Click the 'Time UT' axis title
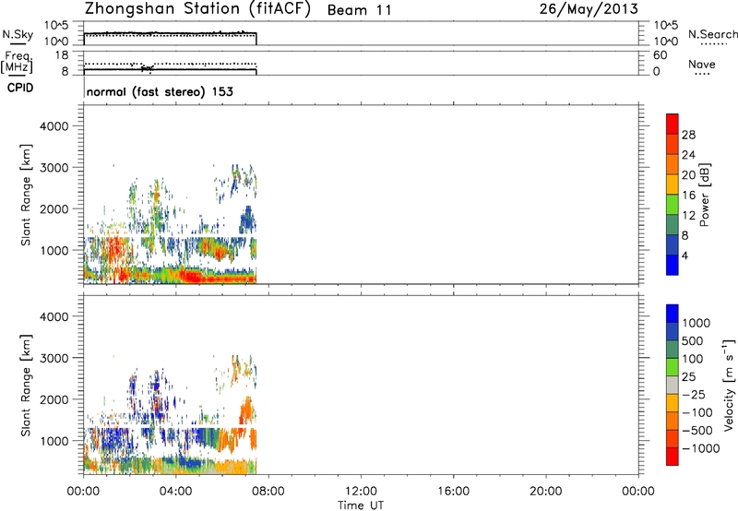 click(361, 505)
